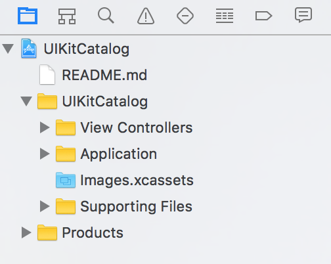Viewport: 331px width, 264px height.
Task: Select the Supporting Files label
Action: click(x=137, y=207)
